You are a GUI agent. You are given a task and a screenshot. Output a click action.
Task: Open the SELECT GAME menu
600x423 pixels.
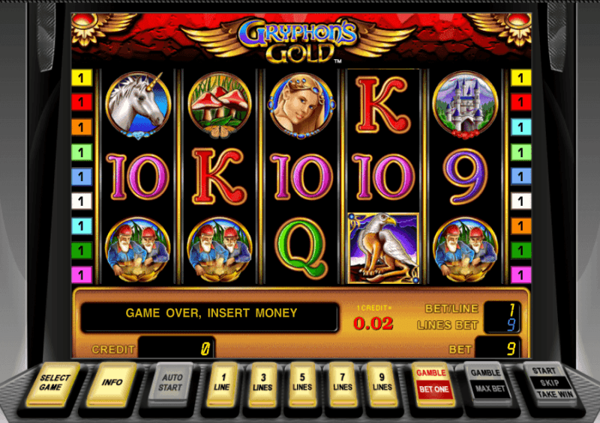click(52, 384)
